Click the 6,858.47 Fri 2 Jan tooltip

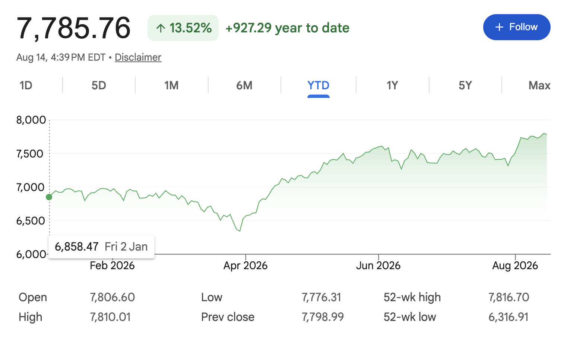101,246
